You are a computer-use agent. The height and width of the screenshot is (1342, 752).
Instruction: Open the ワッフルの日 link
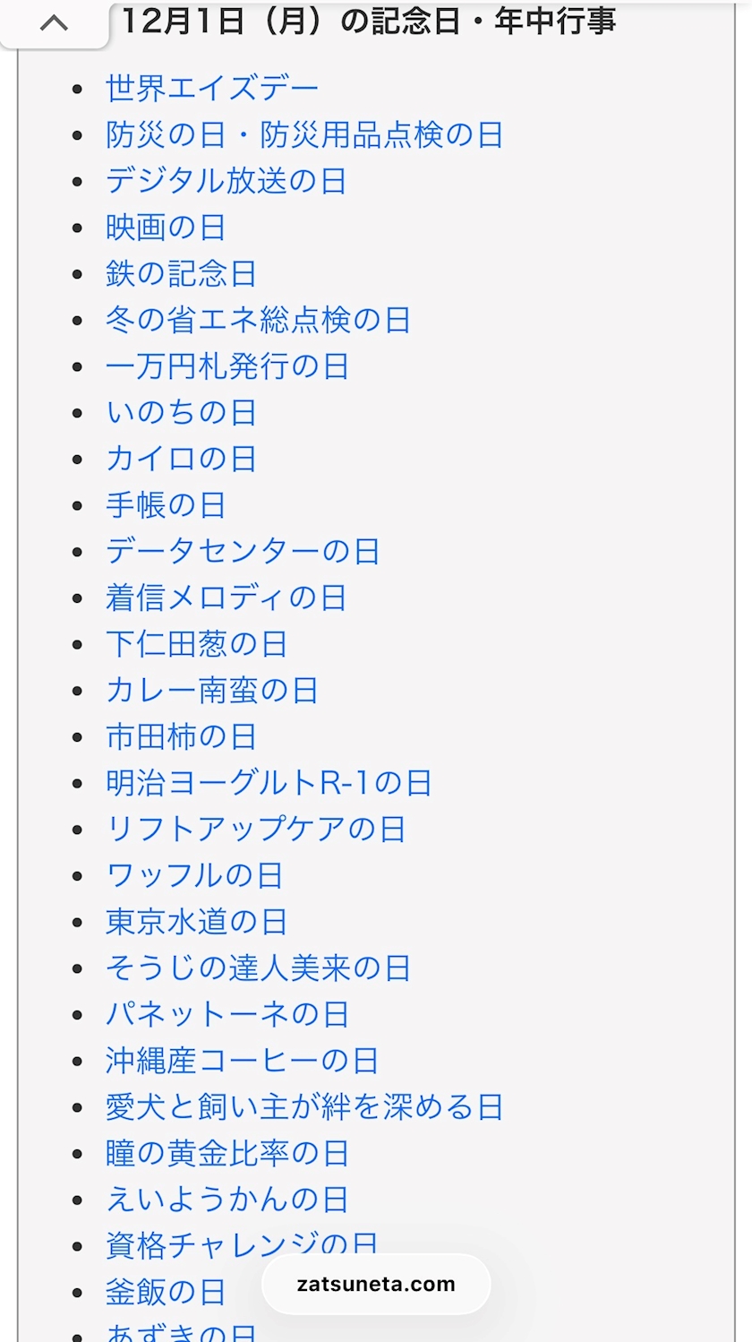(194, 875)
